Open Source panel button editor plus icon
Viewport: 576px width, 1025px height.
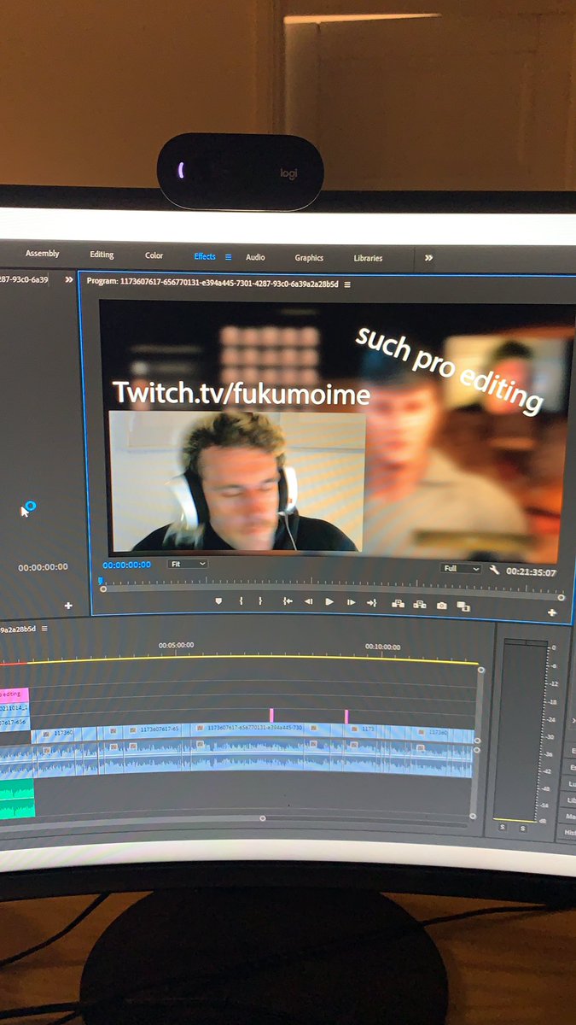(68, 606)
